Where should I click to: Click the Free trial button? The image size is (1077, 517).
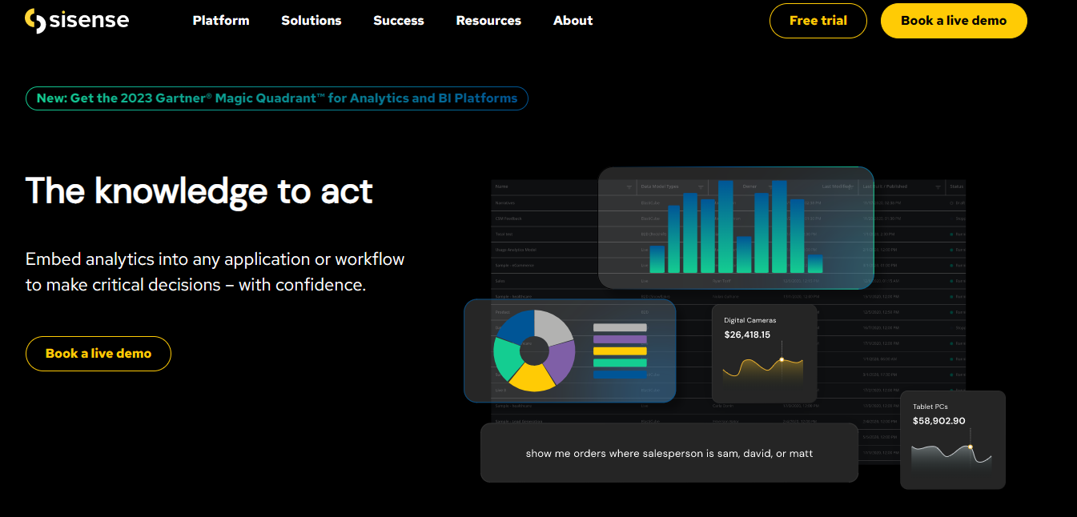point(818,21)
